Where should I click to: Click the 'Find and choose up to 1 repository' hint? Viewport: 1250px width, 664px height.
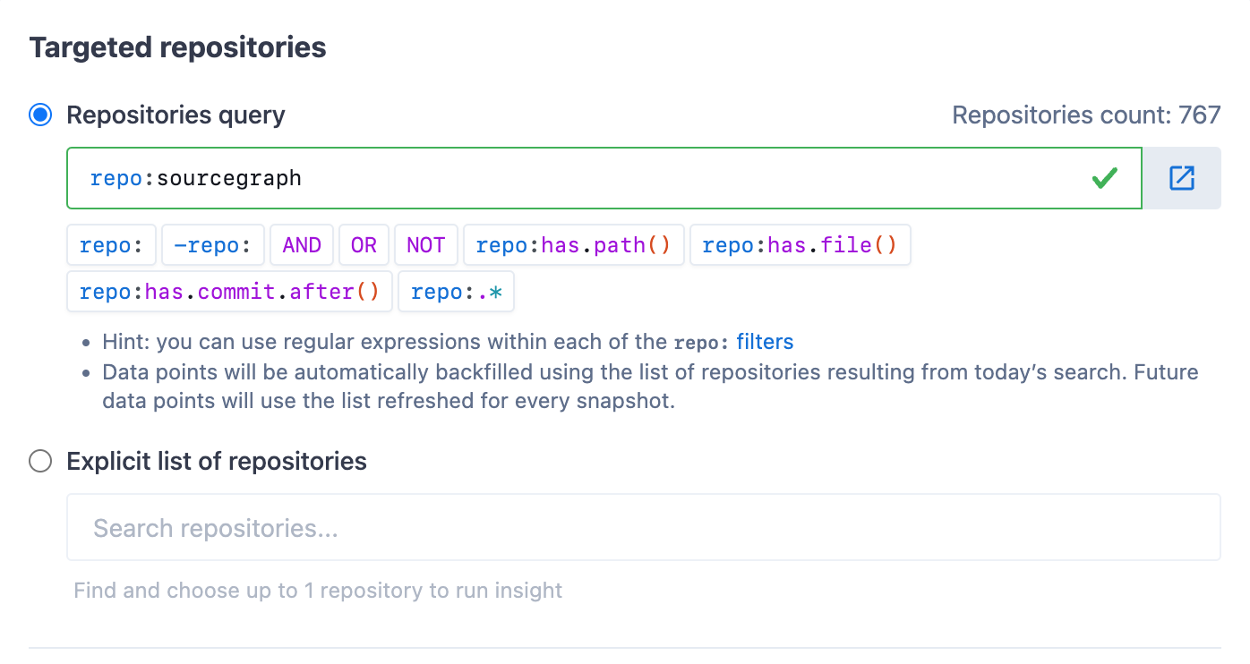(x=318, y=591)
